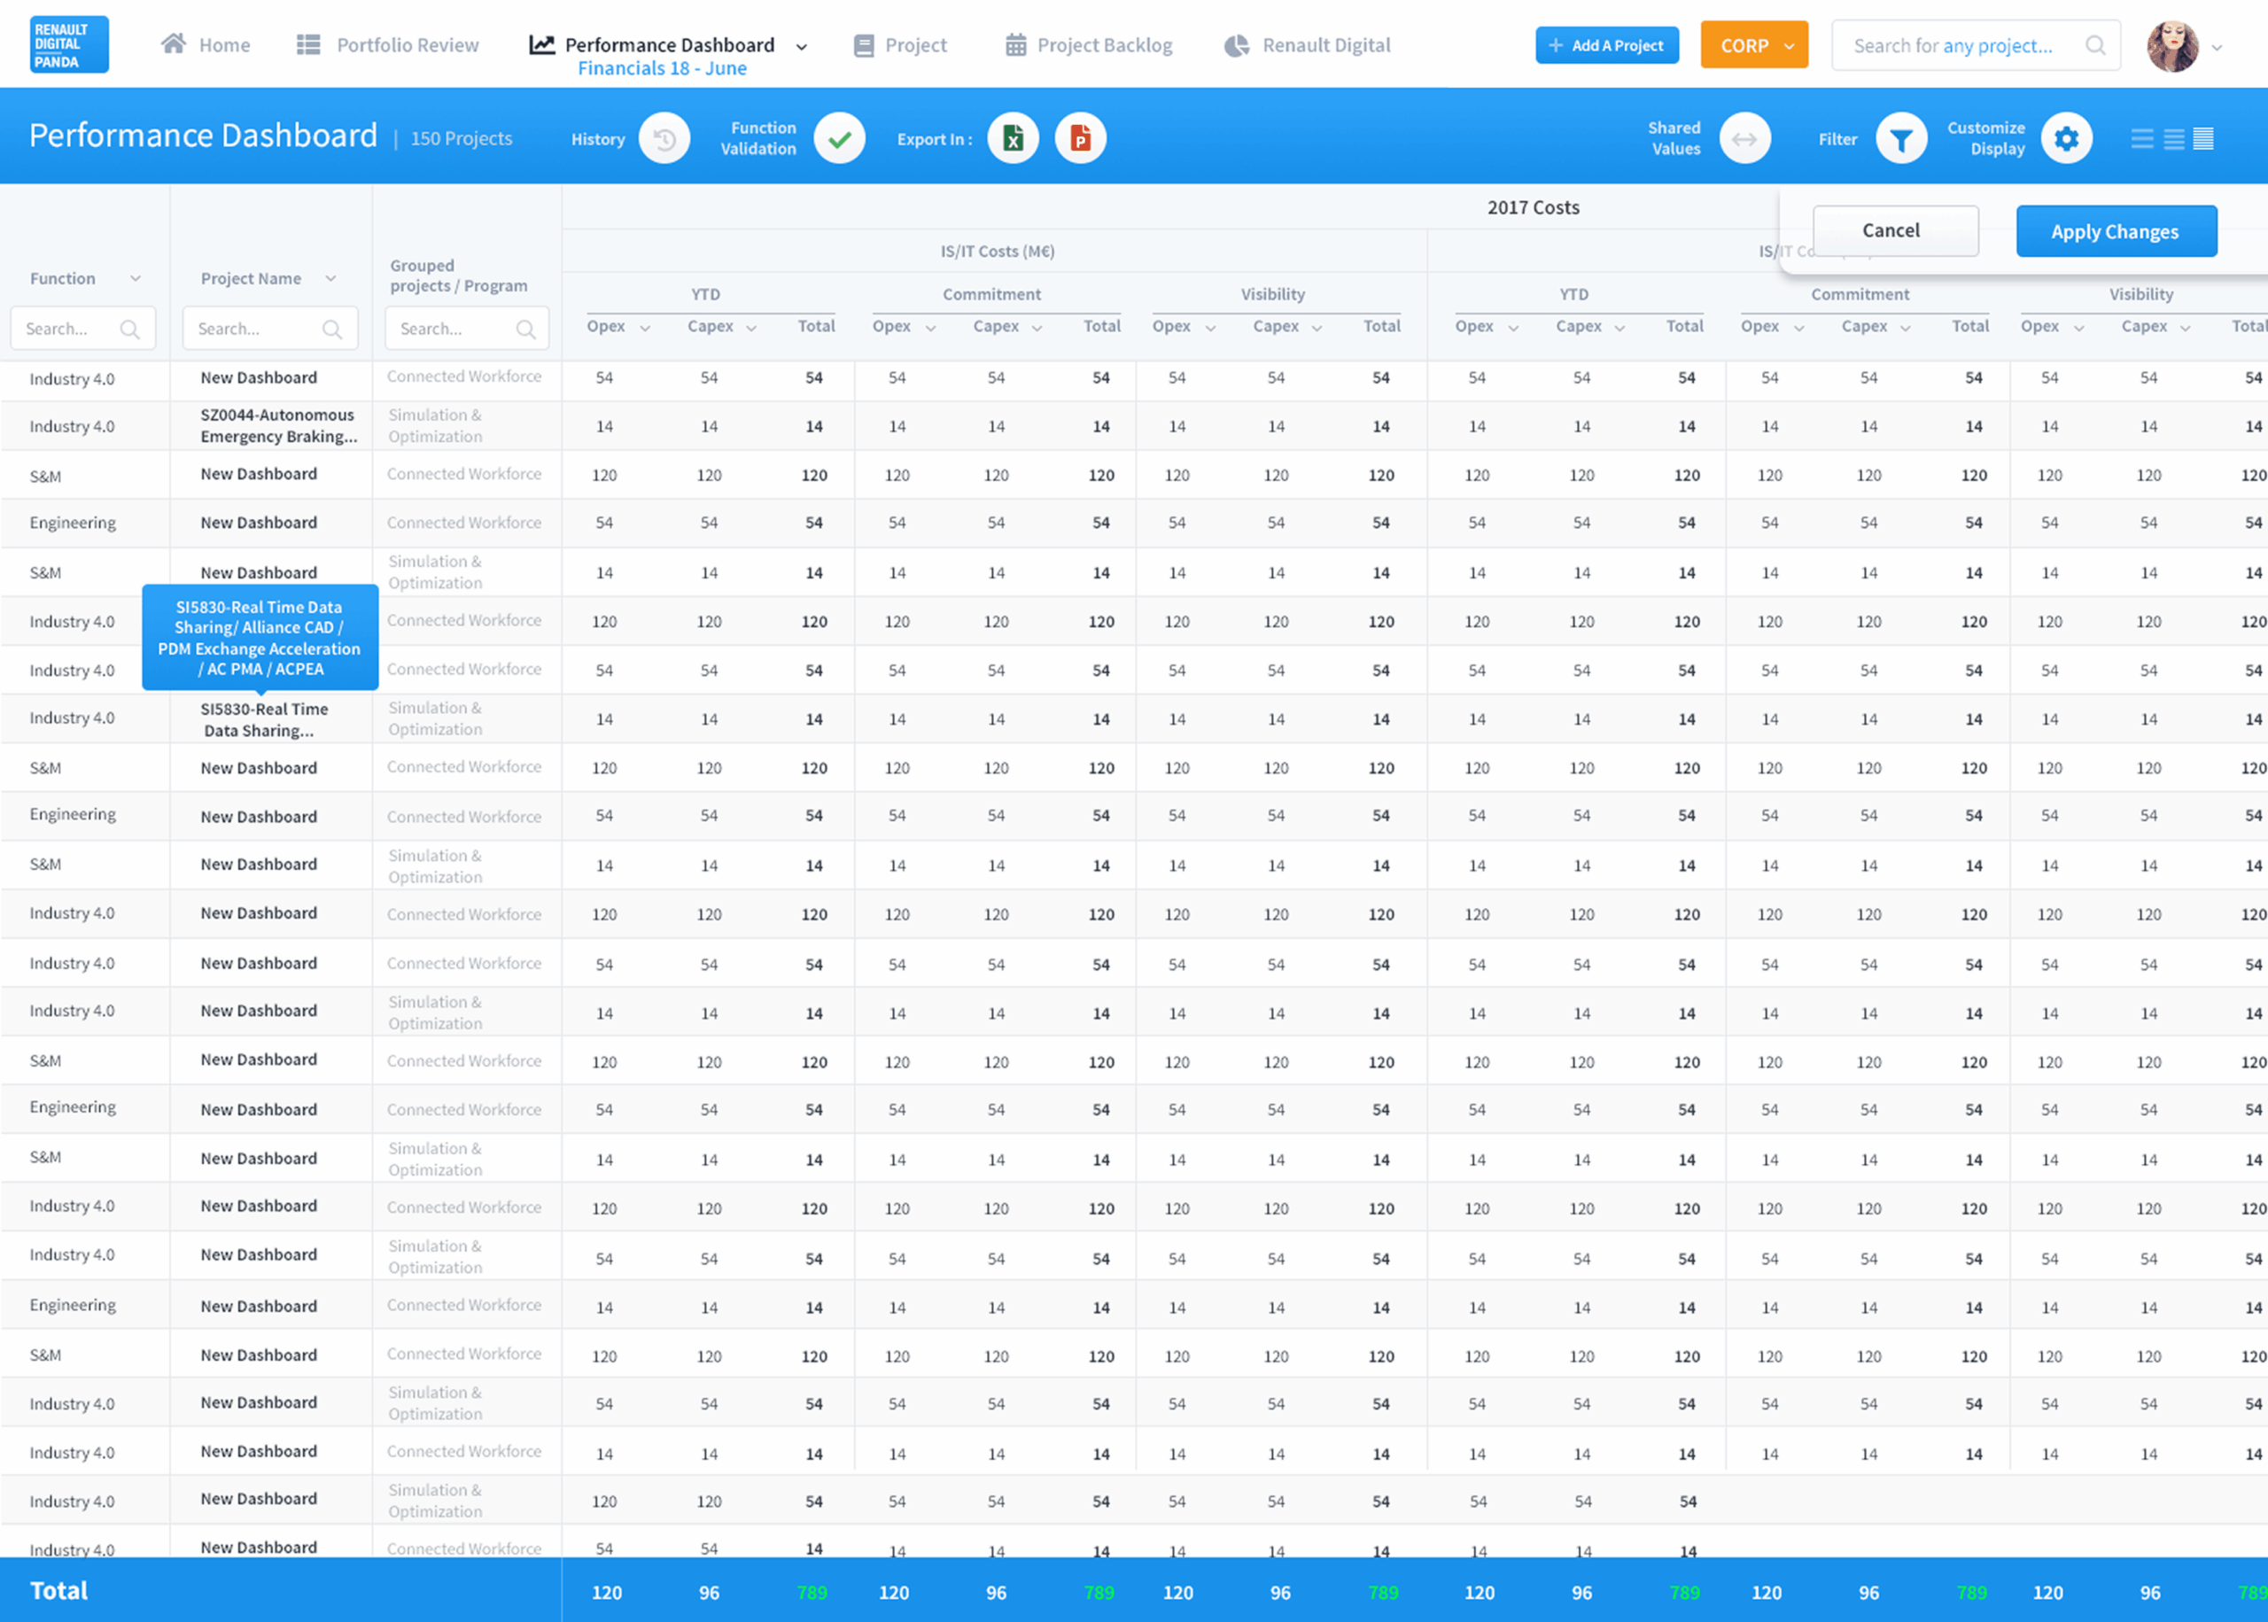Screen dimensions: 2268x1622
Task: Click the Apply Changes button
Action: (x=2116, y=230)
